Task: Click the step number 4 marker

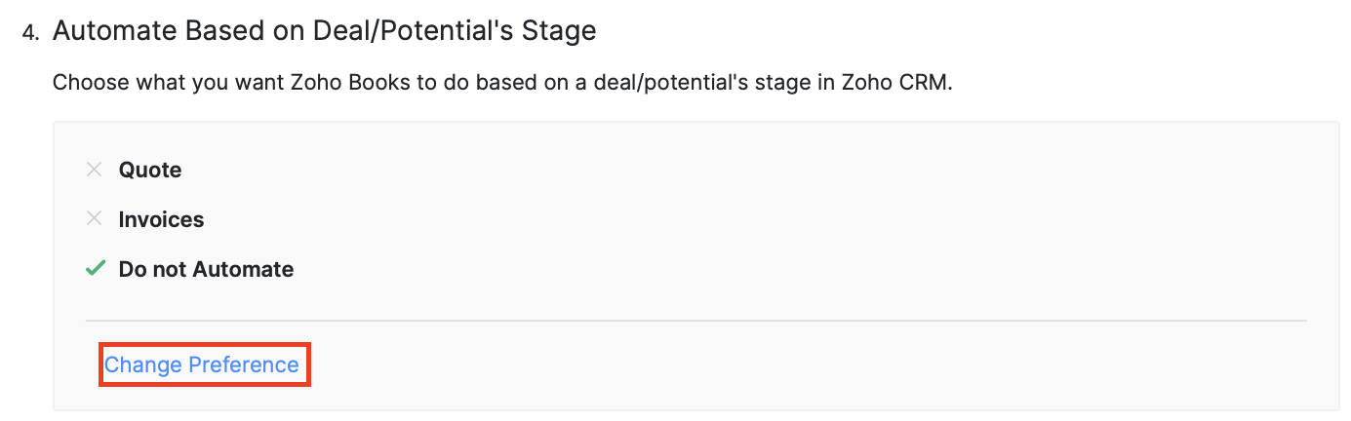Action: point(31,32)
